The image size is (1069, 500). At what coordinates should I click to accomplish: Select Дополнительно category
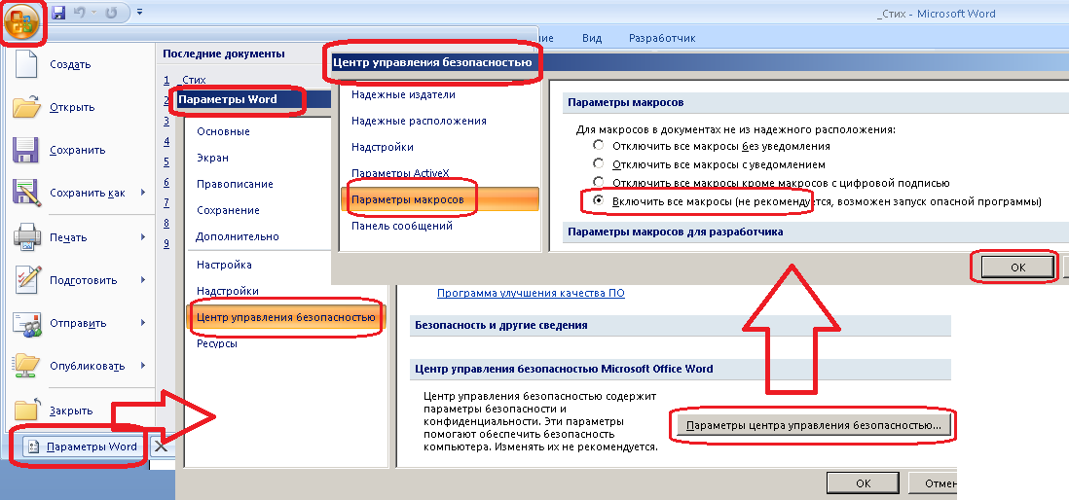pyautogui.click(x=238, y=236)
